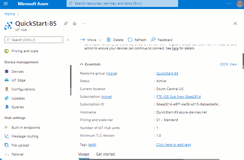Close the IoT Hub blade

(235, 23)
